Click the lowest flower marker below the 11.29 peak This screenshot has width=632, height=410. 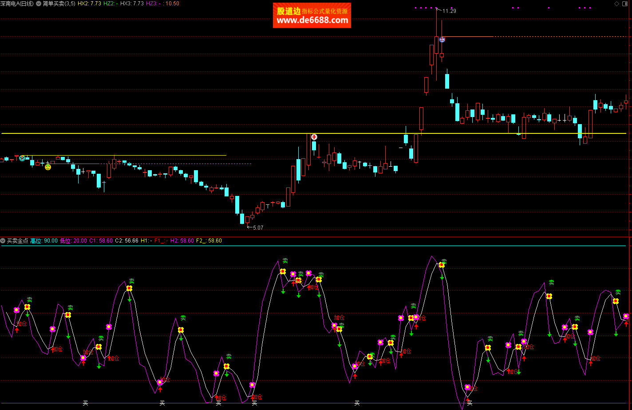coord(467,387)
